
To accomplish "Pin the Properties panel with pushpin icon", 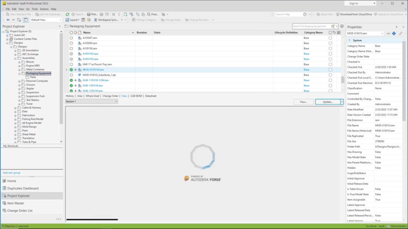I will tap(396, 27).
